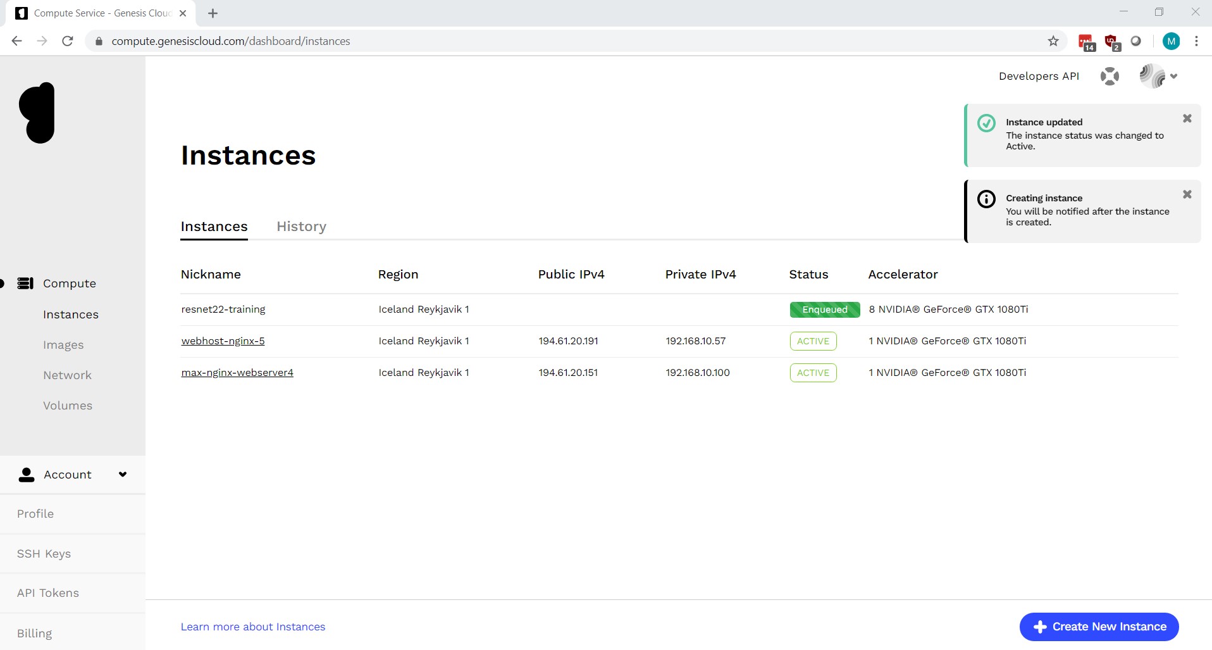The width and height of the screenshot is (1212, 650).
Task: Go back in browser history
Action: 17,41
